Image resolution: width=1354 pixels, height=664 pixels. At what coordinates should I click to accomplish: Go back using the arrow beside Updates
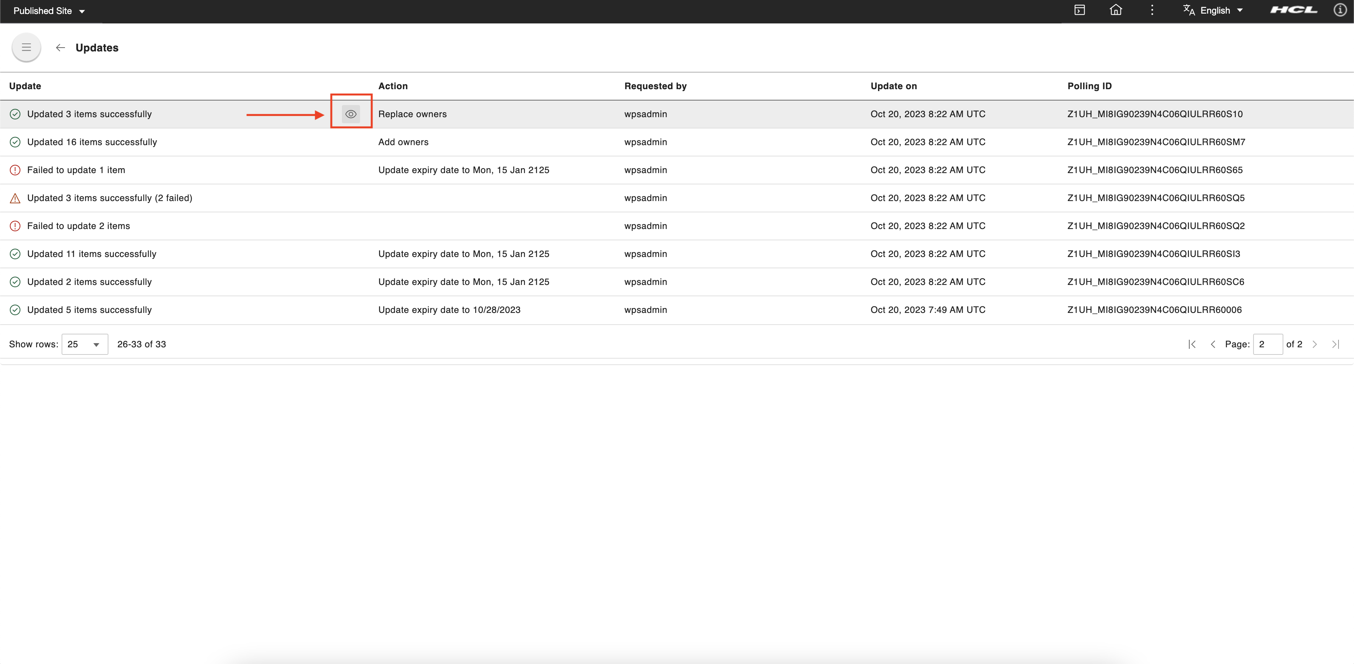coord(60,48)
